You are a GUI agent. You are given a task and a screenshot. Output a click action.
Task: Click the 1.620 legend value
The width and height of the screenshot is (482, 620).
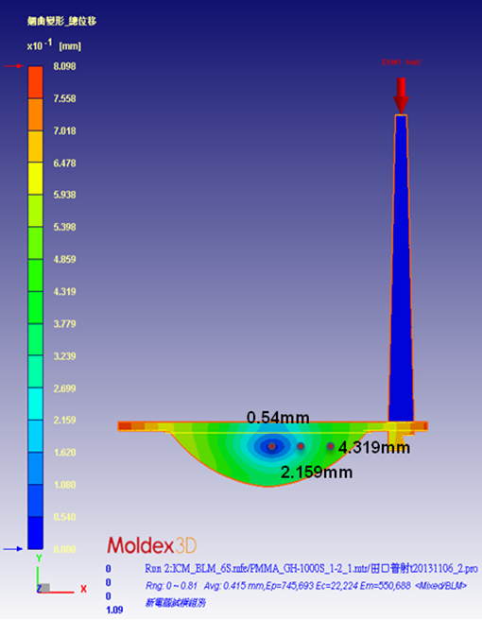click(x=64, y=453)
